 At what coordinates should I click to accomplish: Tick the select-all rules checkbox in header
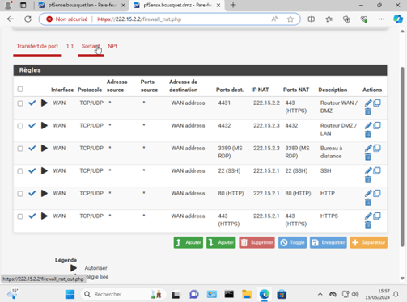(20, 89)
